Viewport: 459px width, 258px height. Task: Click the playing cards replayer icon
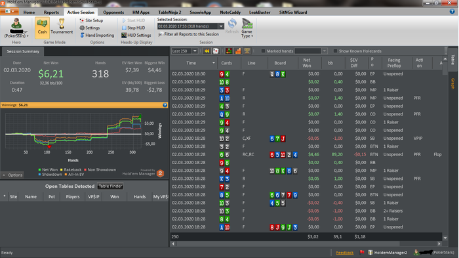(216, 51)
